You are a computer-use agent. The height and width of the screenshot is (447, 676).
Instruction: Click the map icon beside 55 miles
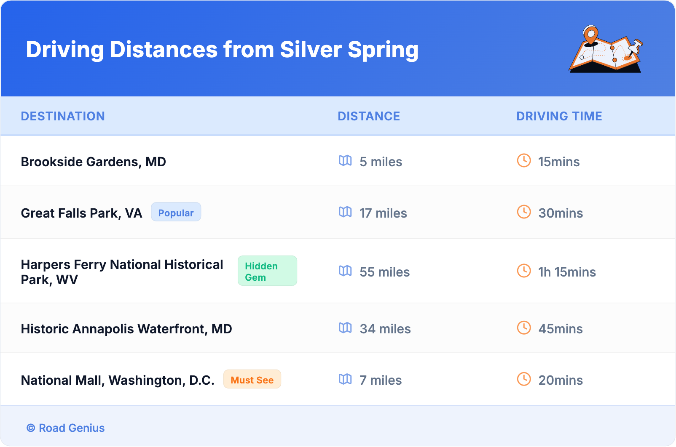point(345,271)
